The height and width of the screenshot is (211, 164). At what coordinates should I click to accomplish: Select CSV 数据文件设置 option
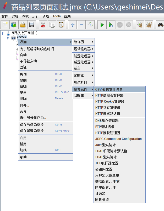coord(119,89)
